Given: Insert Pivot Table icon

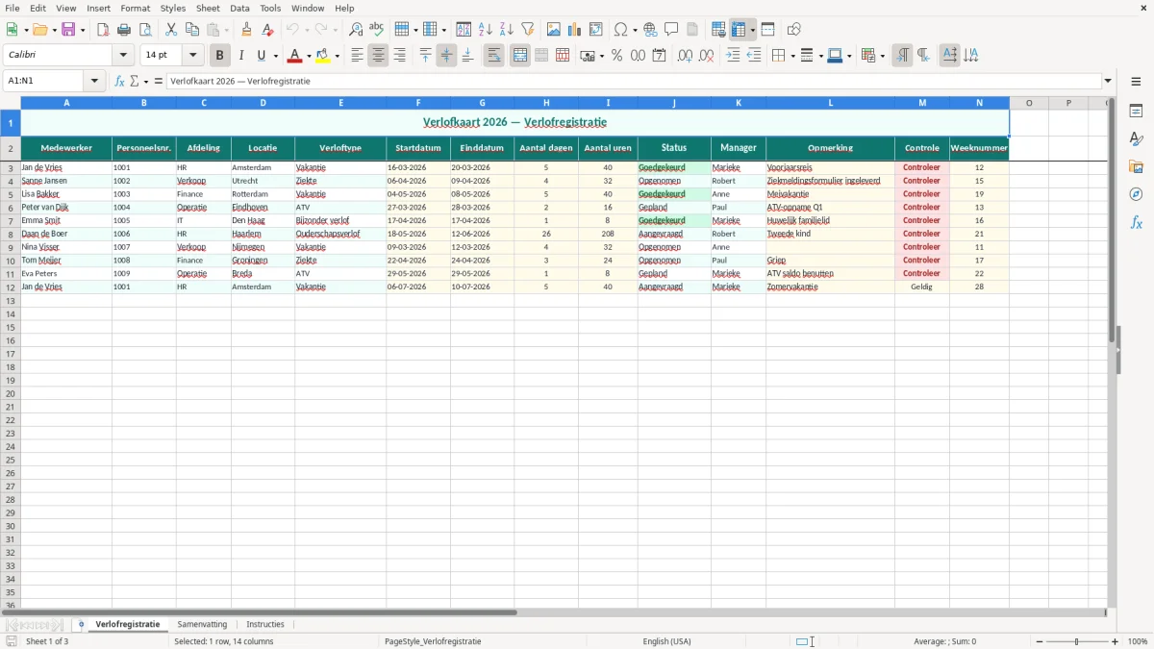Looking at the screenshot, I should [x=596, y=30].
